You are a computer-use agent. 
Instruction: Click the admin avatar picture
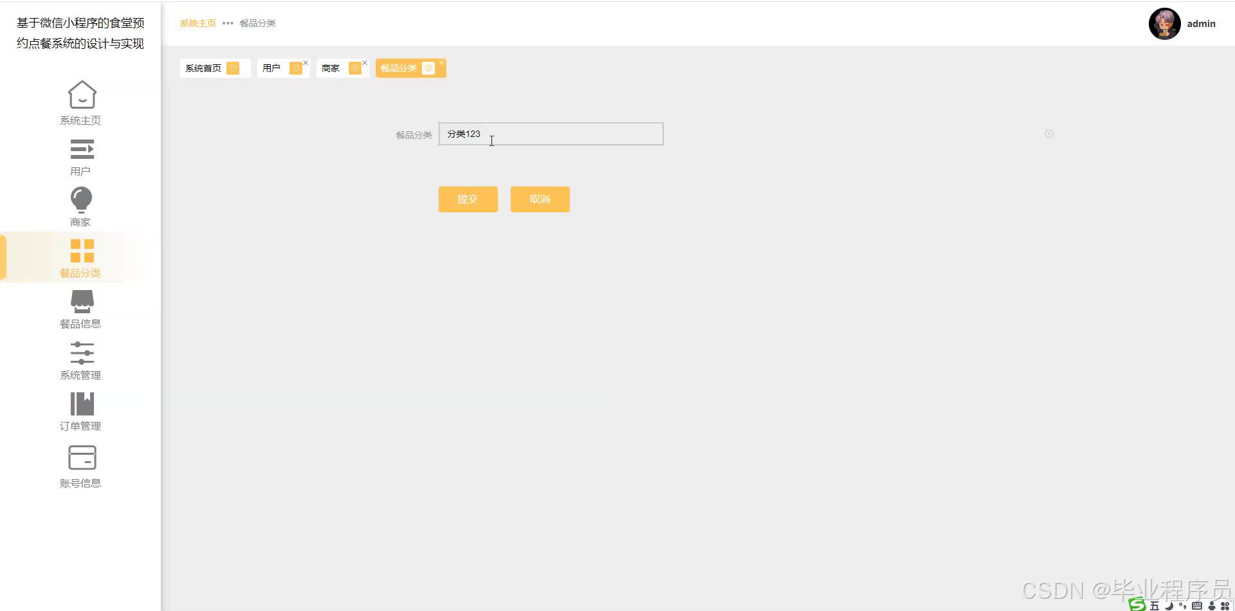(x=1164, y=24)
